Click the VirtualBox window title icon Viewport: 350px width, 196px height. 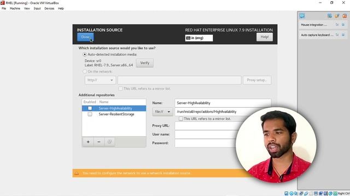pyautogui.click(x=3, y=3)
